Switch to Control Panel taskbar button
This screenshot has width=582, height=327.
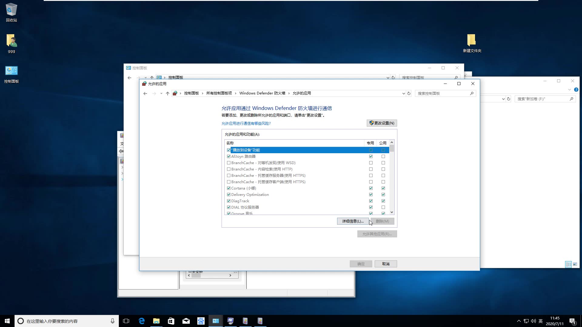click(216, 321)
